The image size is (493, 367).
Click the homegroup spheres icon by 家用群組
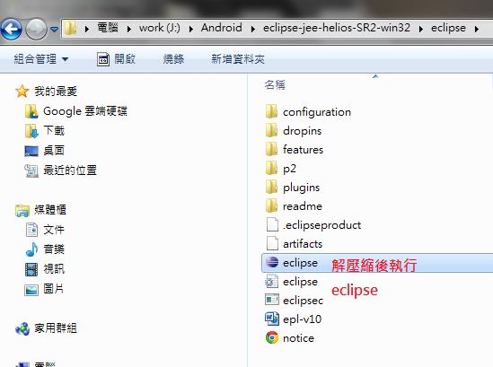(x=22, y=328)
